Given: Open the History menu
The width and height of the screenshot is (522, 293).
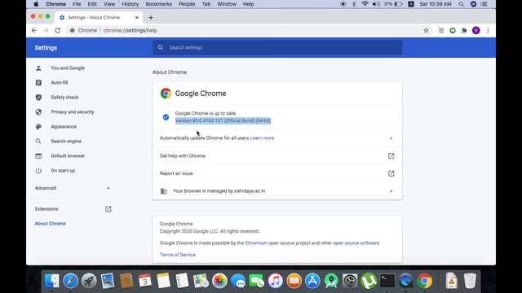Looking at the screenshot, I should (130, 4).
